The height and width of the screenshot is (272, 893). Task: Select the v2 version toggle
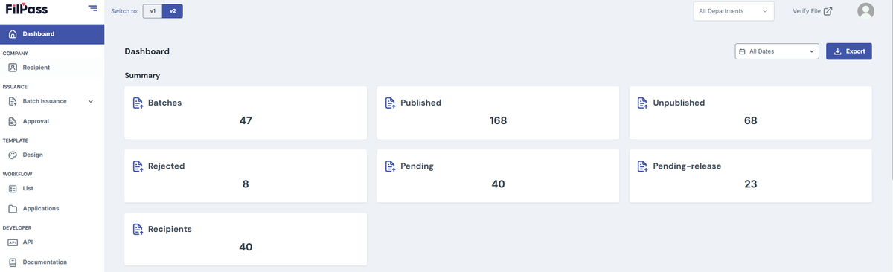tap(172, 11)
